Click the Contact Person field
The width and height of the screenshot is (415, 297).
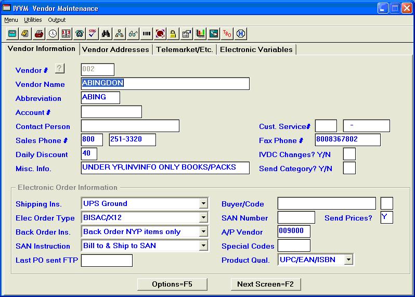pos(130,126)
